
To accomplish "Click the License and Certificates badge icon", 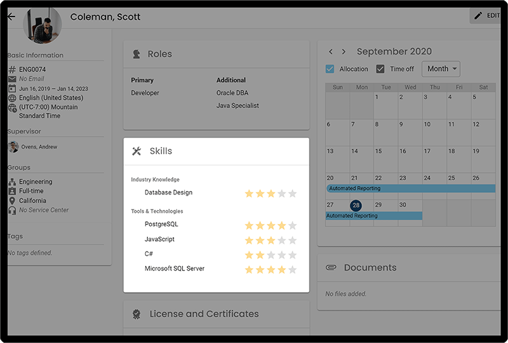I will 136,314.
